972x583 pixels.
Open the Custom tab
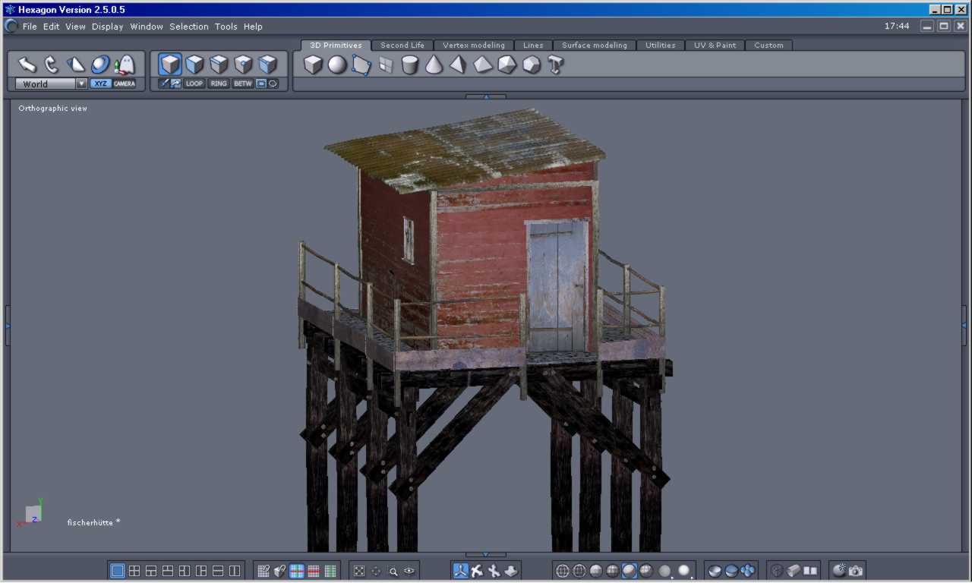coord(768,46)
